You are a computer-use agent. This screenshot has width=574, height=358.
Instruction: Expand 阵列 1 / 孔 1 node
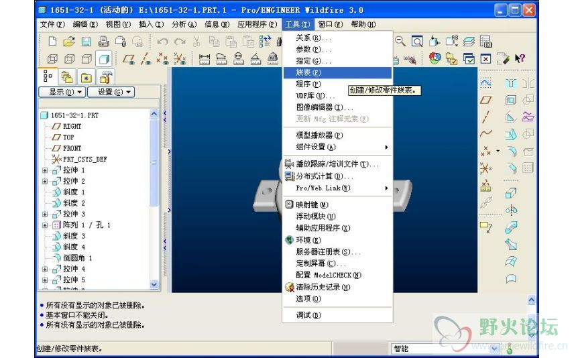pyautogui.click(x=45, y=225)
